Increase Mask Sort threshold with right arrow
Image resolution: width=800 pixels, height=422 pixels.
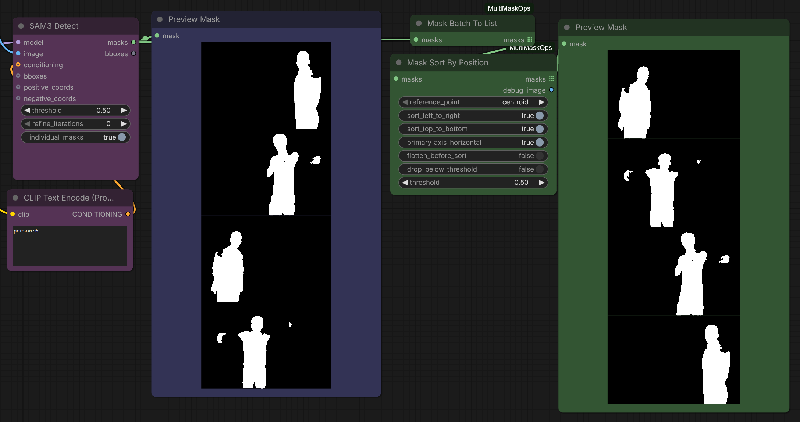point(541,183)
